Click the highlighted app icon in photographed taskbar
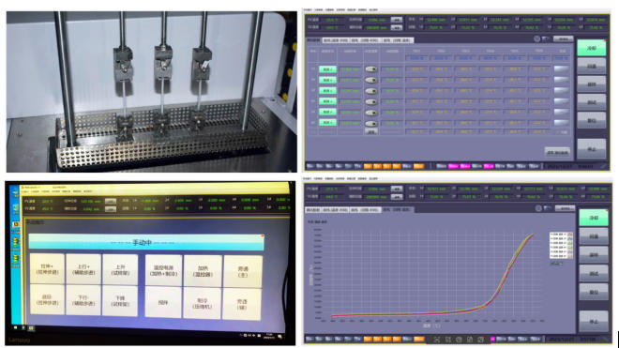Viewport: 619px width, 348px height. (31, 328)
